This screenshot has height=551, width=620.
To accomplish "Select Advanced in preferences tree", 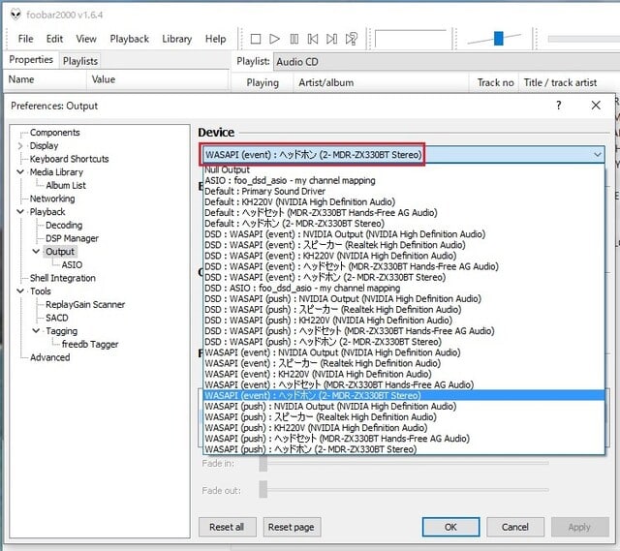I will [x=49, y=357].
